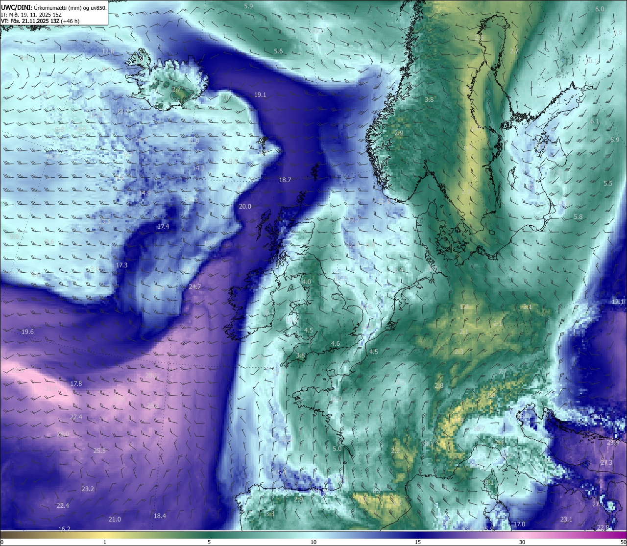Click the 27.3 value label

[606, 463]
